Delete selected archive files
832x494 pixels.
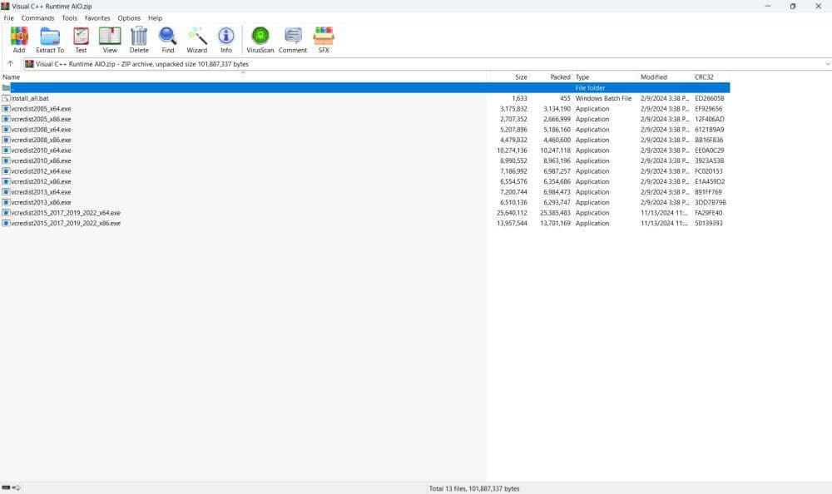click(x=138, y=37)
